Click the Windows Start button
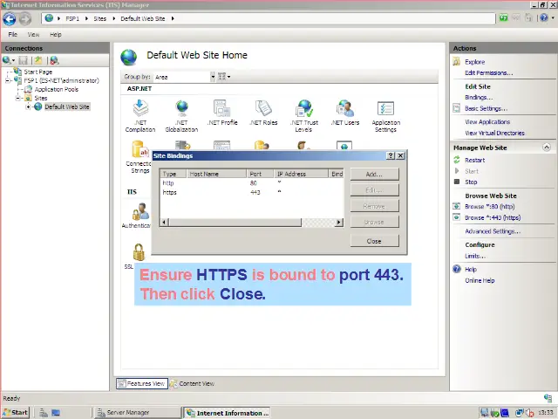The image size is (558, 419). (x=16, y=413)
